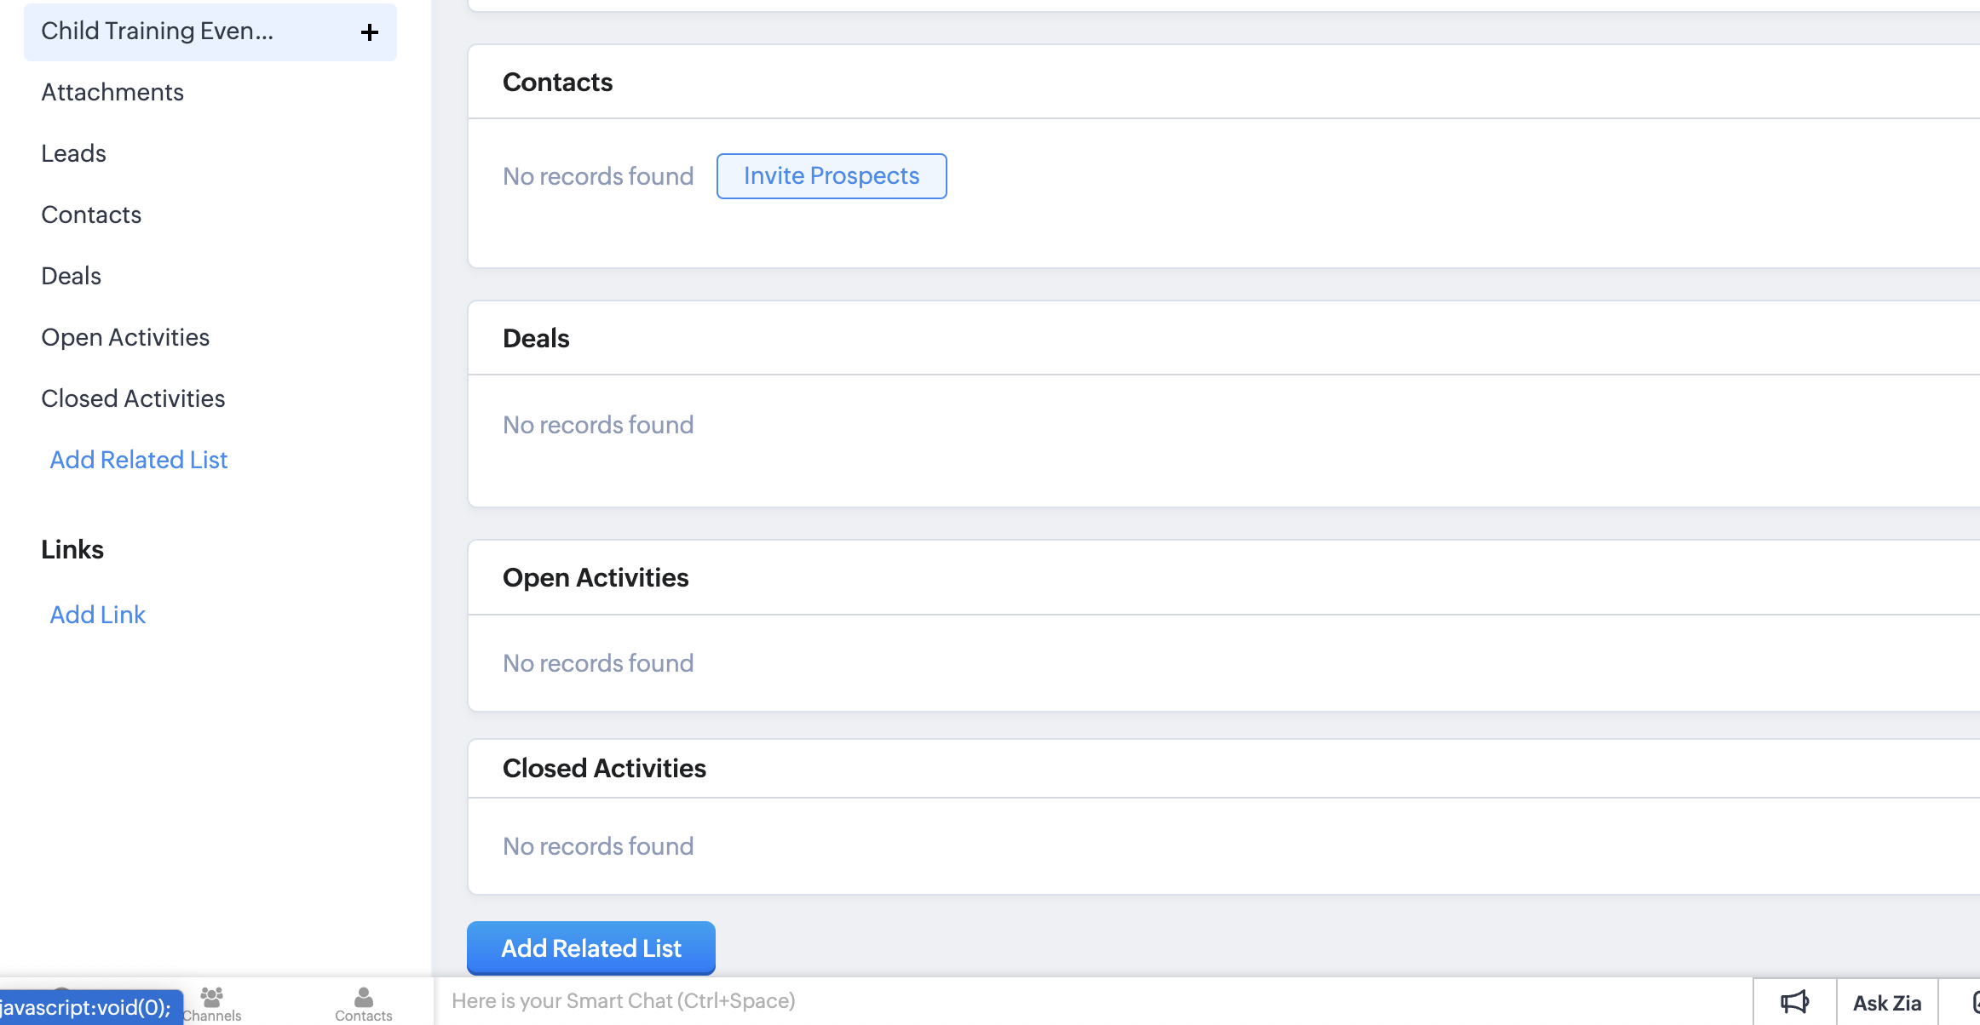The image size is (1980, 1025).
Task: Click Add Related List link in sidebar
Action: click(139, 460)
